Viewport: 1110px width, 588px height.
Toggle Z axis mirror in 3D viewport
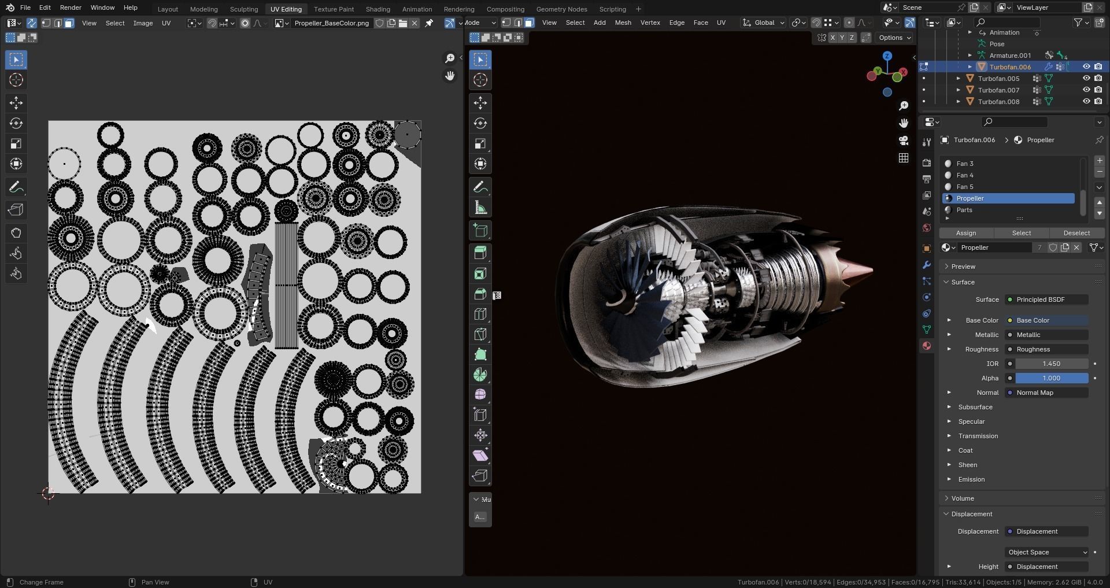pyautogui.click(x=852, y=38)
